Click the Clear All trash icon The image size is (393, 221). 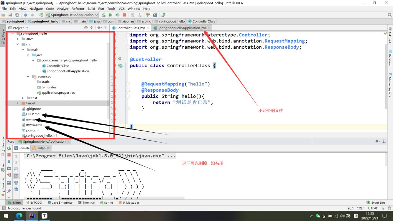click(x=16, y=189)
